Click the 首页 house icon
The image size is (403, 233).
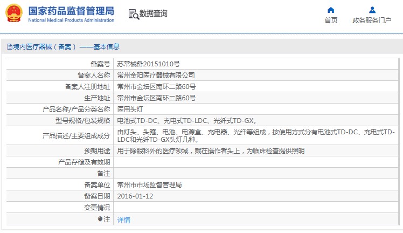click(x=331, y=10)
